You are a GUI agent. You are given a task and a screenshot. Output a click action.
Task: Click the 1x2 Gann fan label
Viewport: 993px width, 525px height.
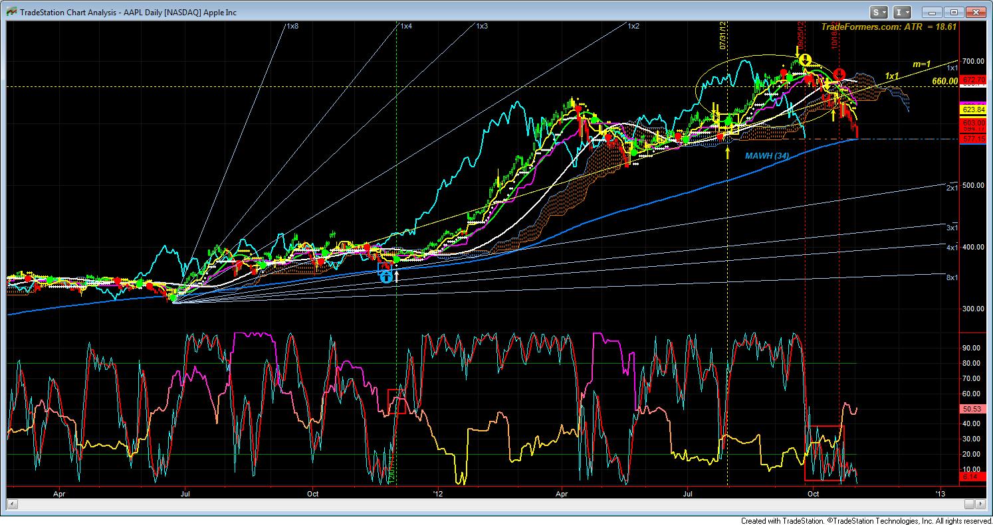click(633, 26)
